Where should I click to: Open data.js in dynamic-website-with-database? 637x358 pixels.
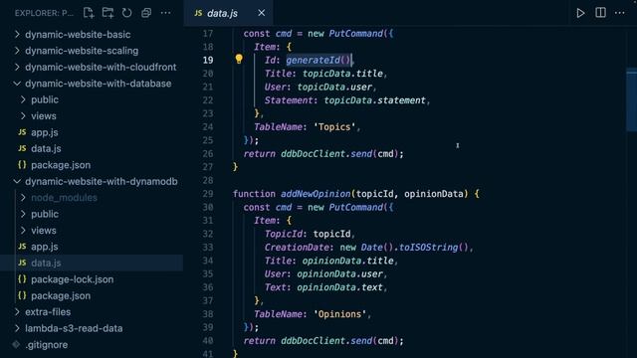(46, 148)
